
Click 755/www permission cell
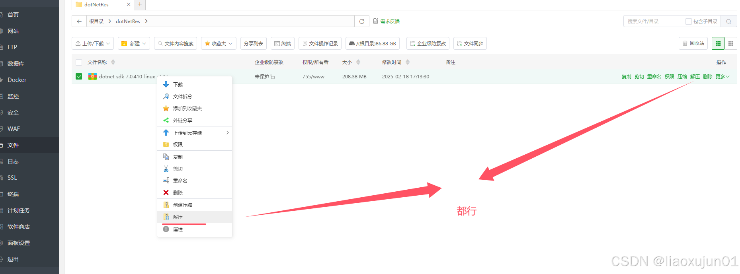[x=313, y=77]
